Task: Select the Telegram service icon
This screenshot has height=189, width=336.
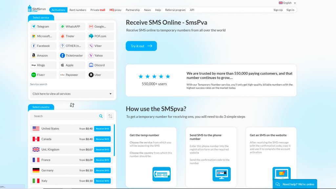Action: coord(34,27)
